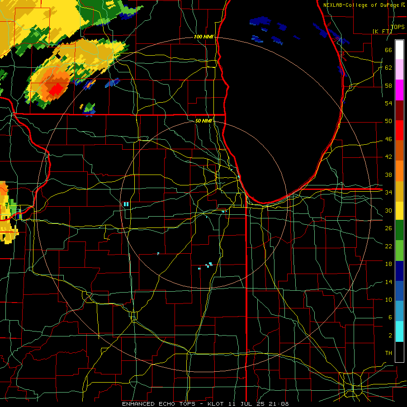Image resolution: width=407 pixels, height=407 pixels.
Task: Click the legend value "30"
Action: pyautogui.click(x=388, y=210)
